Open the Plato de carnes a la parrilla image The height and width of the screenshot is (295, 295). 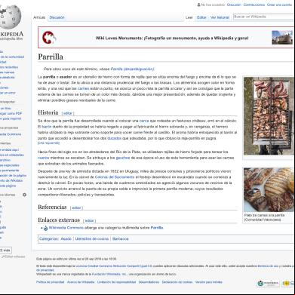269,190
